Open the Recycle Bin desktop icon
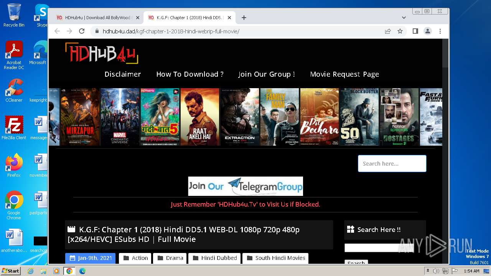The height and width of the screenshot is (276, 491). coord(14,15)
